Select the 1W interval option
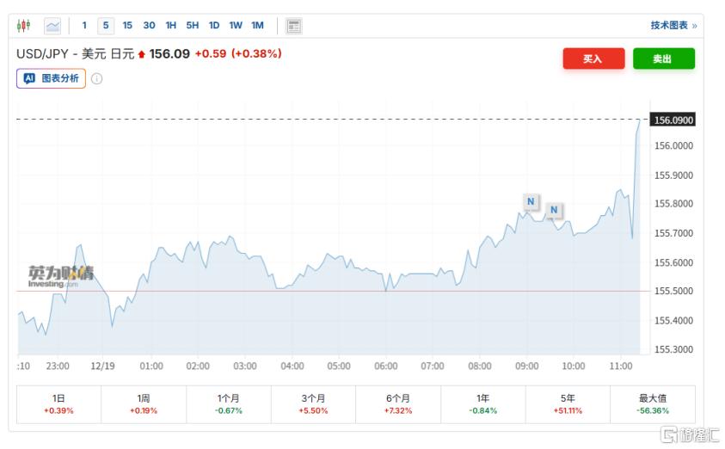Screen dimensions: 725x449 click(x=236, y=26)
